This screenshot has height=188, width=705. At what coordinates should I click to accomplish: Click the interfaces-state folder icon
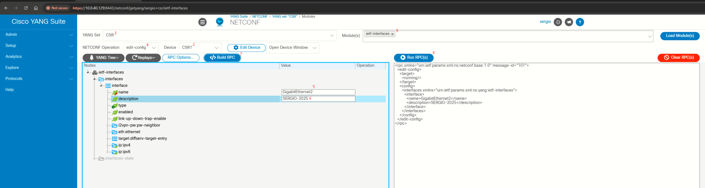click(x=101, y=159)
